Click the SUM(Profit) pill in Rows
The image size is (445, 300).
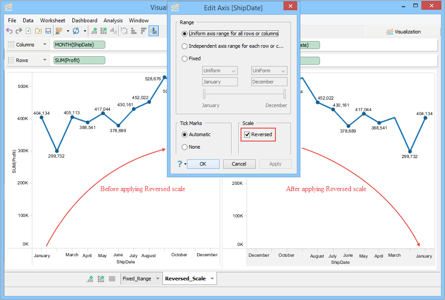79,60
